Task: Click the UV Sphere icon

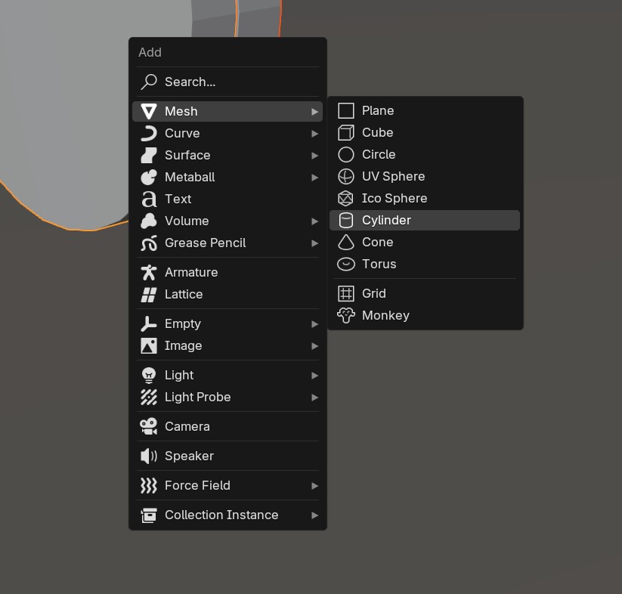Action: pyautogui.click(x=346, y=176)
